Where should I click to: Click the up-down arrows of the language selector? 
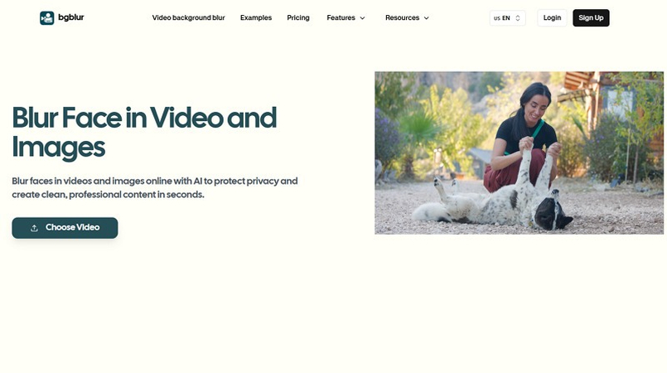click(x=518, y=18)
